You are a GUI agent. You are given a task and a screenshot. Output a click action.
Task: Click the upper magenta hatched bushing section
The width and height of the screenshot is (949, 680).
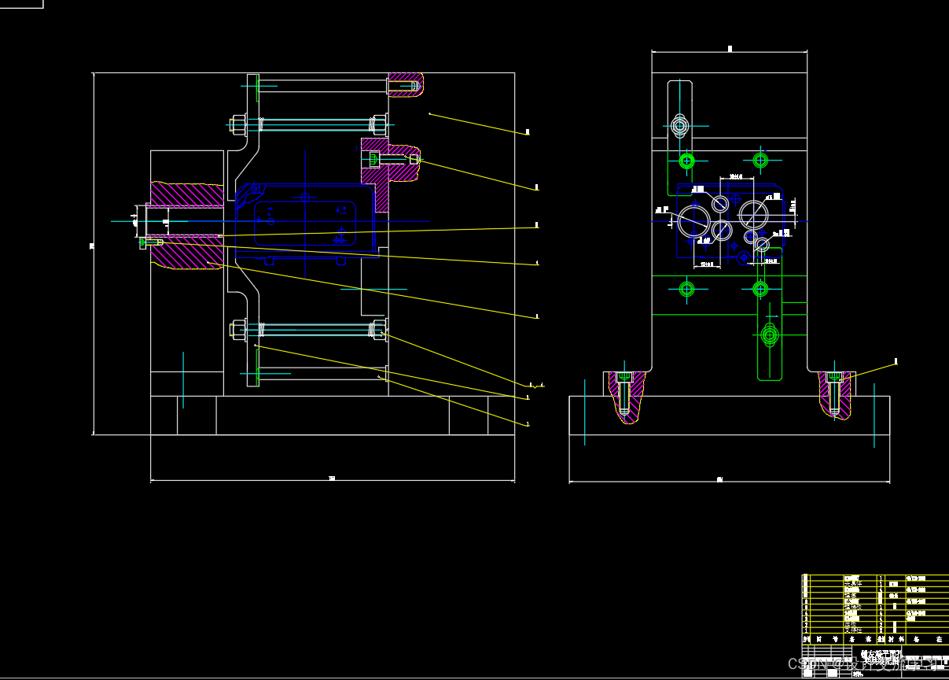pos(187,195)
